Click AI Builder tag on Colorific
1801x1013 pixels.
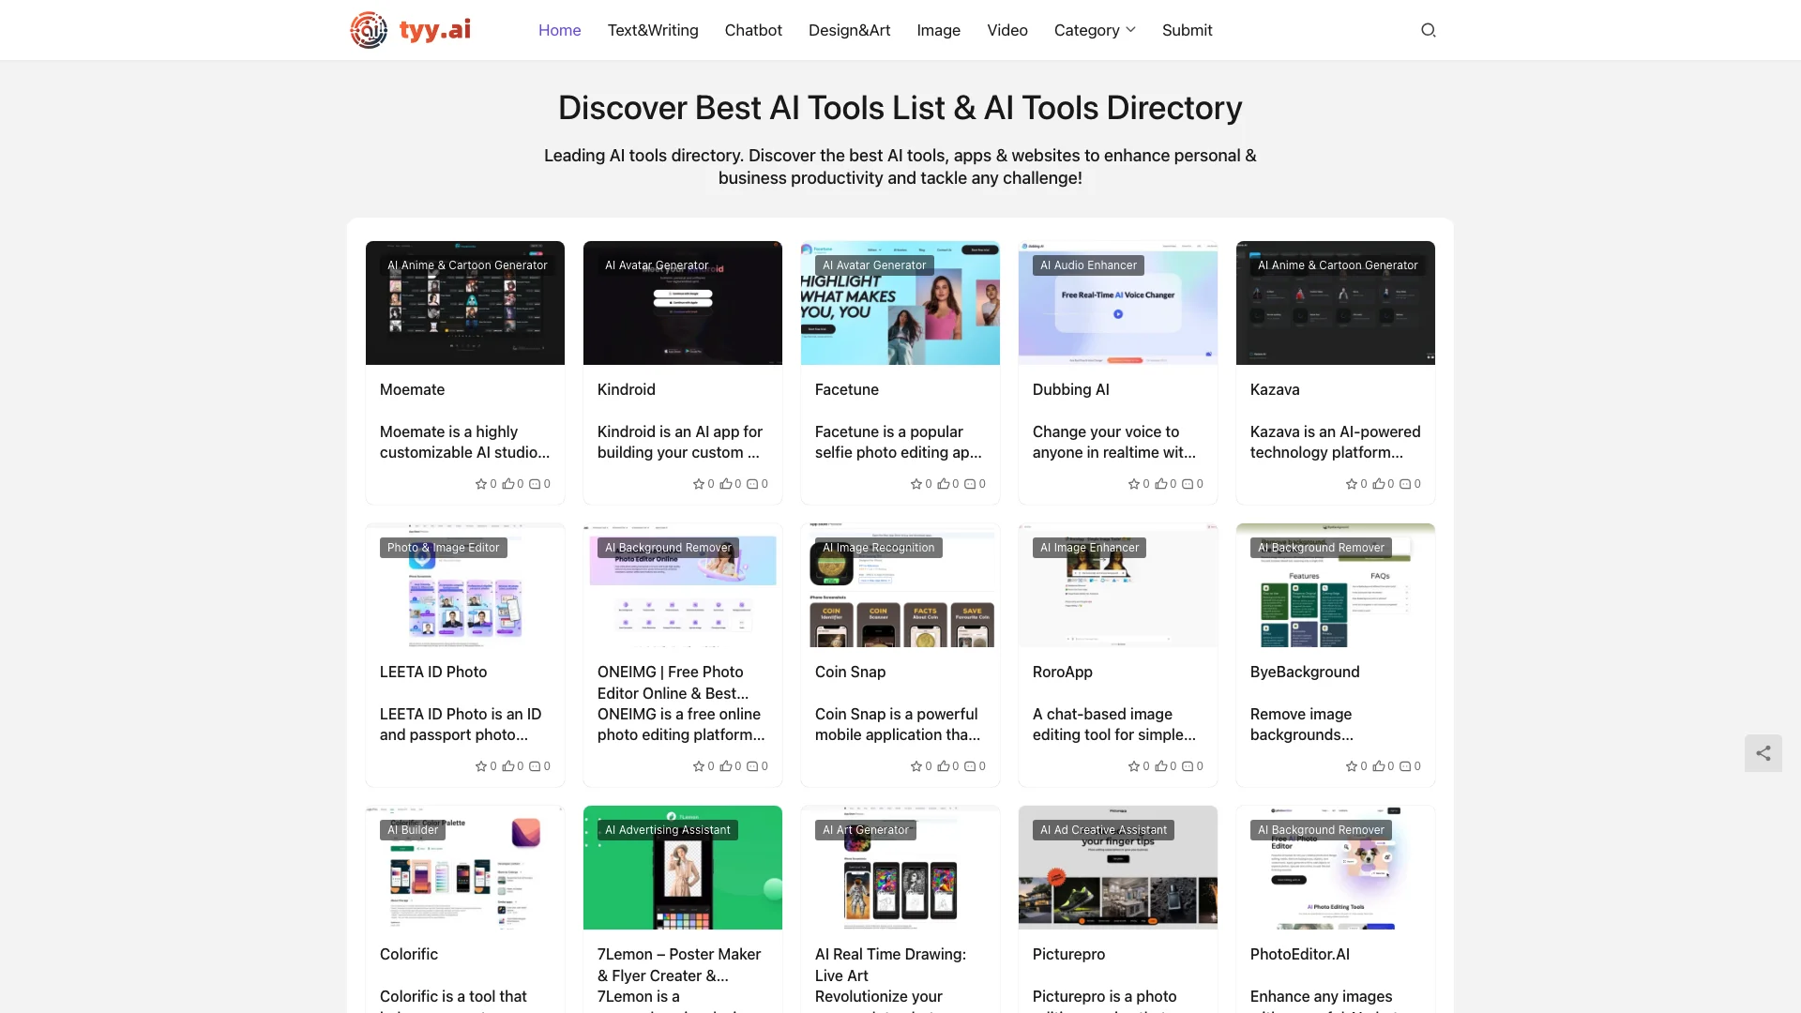point(413,830)
